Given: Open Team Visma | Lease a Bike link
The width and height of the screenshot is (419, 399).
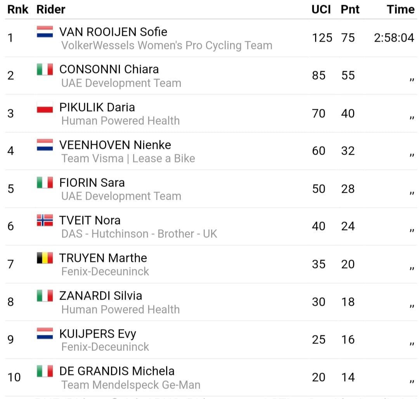Looking at the screenshot, I should click(x=128, y=159).
